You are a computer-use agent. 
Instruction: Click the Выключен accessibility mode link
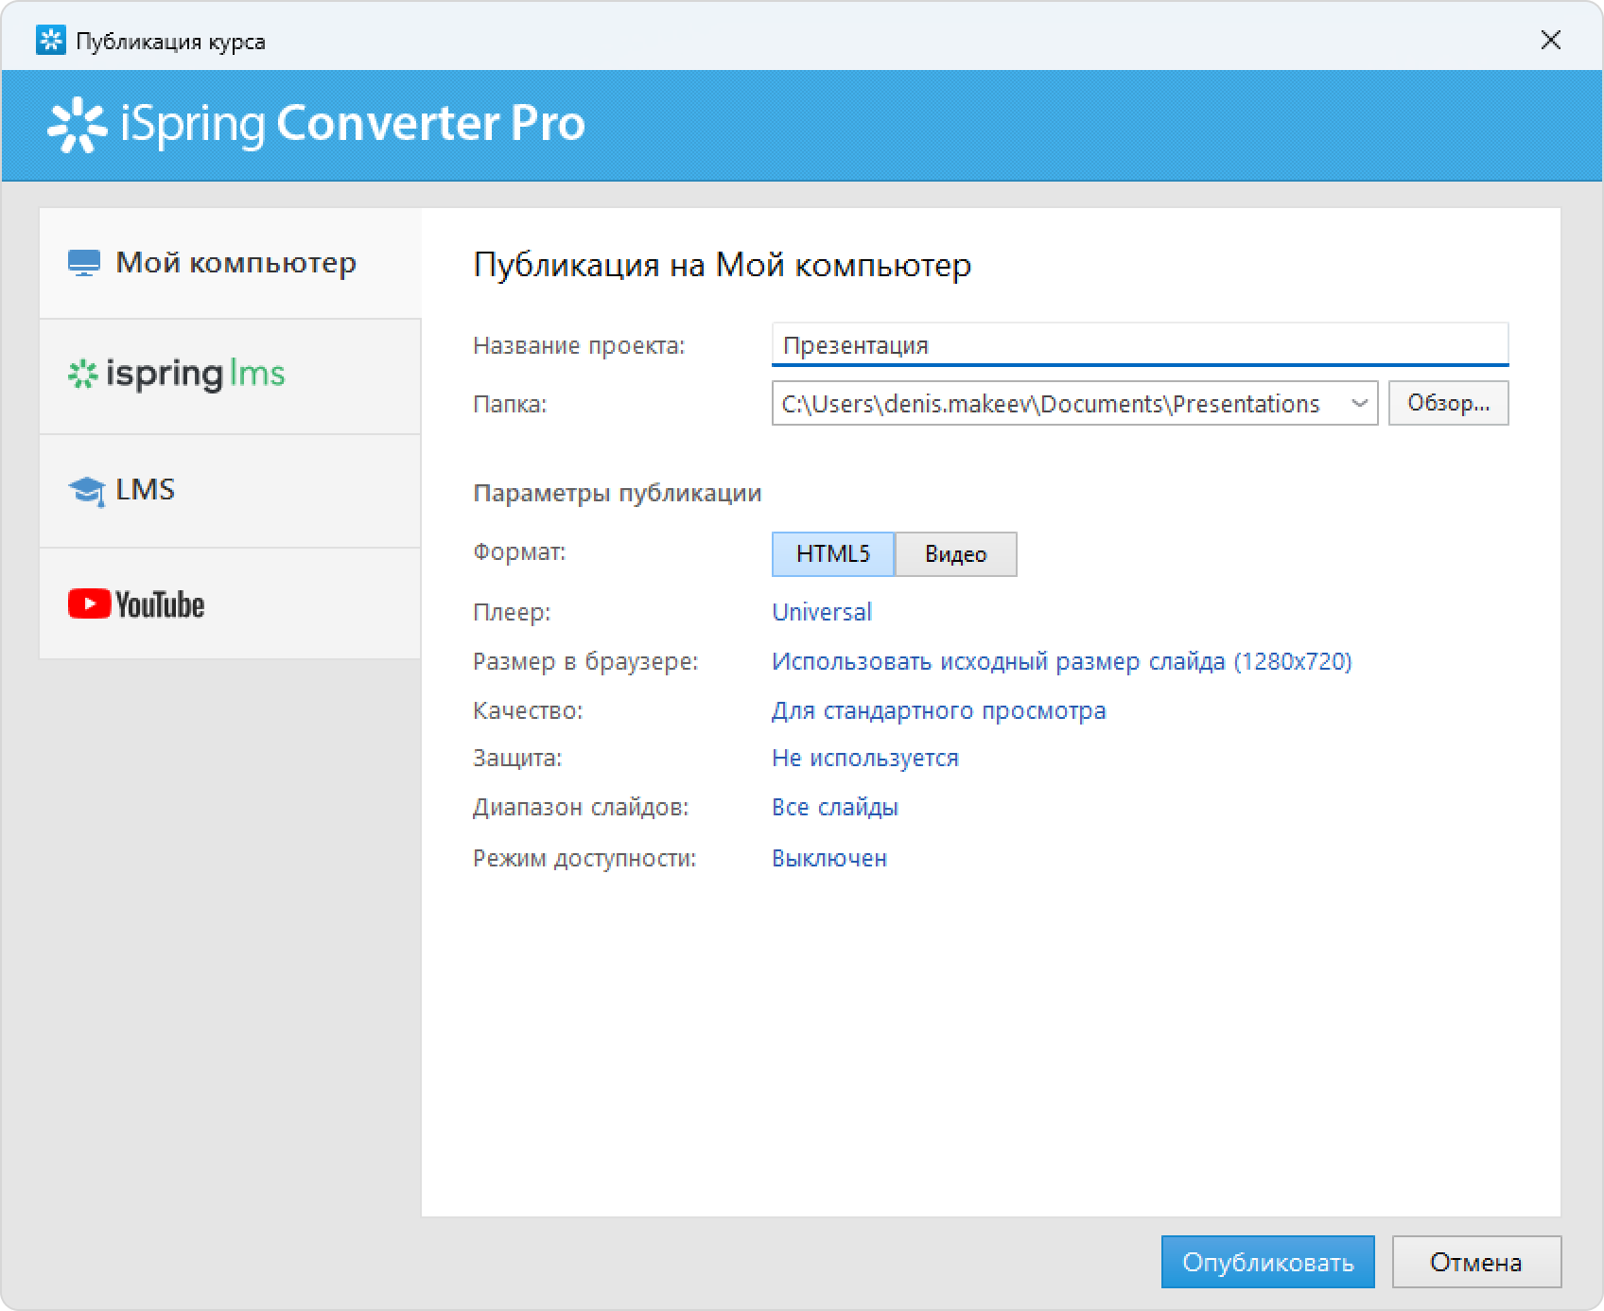tap(829, 859)
